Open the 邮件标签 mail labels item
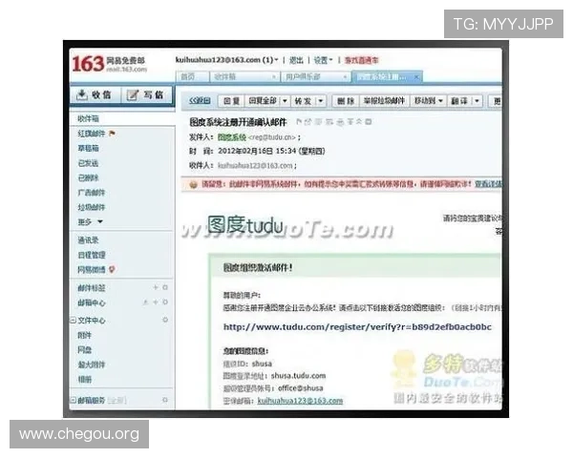Image resolution: width=573 pixels, height=458 pixels. click(92, 288)
